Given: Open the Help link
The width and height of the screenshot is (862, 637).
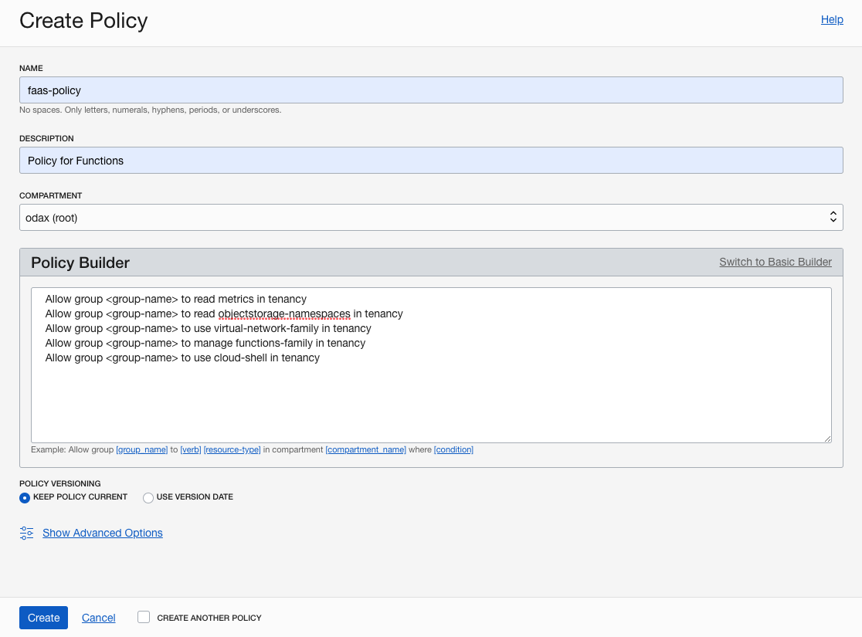Looking at the screenshot, I should tap(831, 19).
